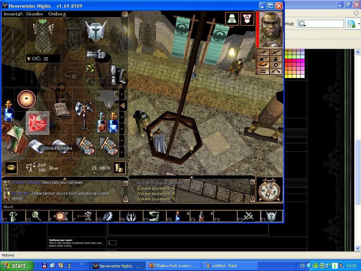The image size is (361, 271).
Task: Expand the chat window using top arrow
Action: pos(65,178)
